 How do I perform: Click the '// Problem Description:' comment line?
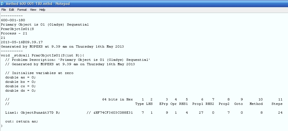tap(78, 60)
